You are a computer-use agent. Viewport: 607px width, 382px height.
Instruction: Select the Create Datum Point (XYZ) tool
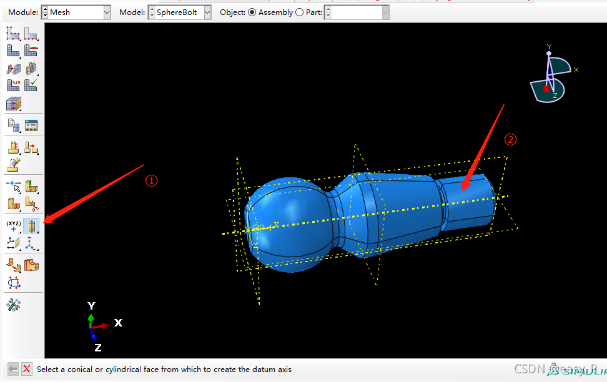[14, 225]
